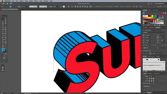Select the Line Segment tool
The height and width of the screenshot is (94, 167).
(5, 25)
